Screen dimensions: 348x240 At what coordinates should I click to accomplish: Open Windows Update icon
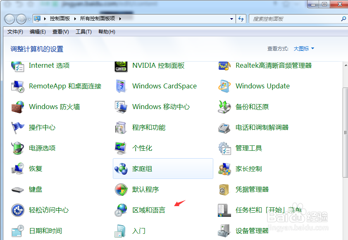[x=224, y=86]
